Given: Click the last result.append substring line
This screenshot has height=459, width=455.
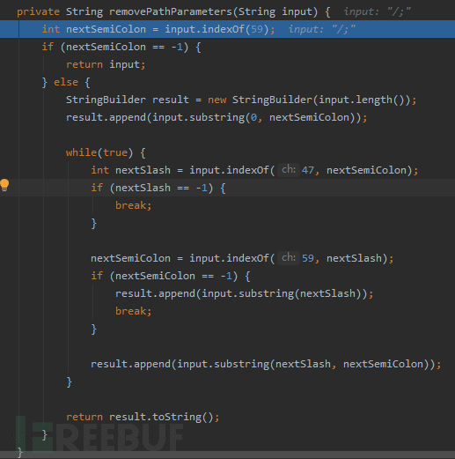Looking at the screenshot, I should (x=266, y=364).
